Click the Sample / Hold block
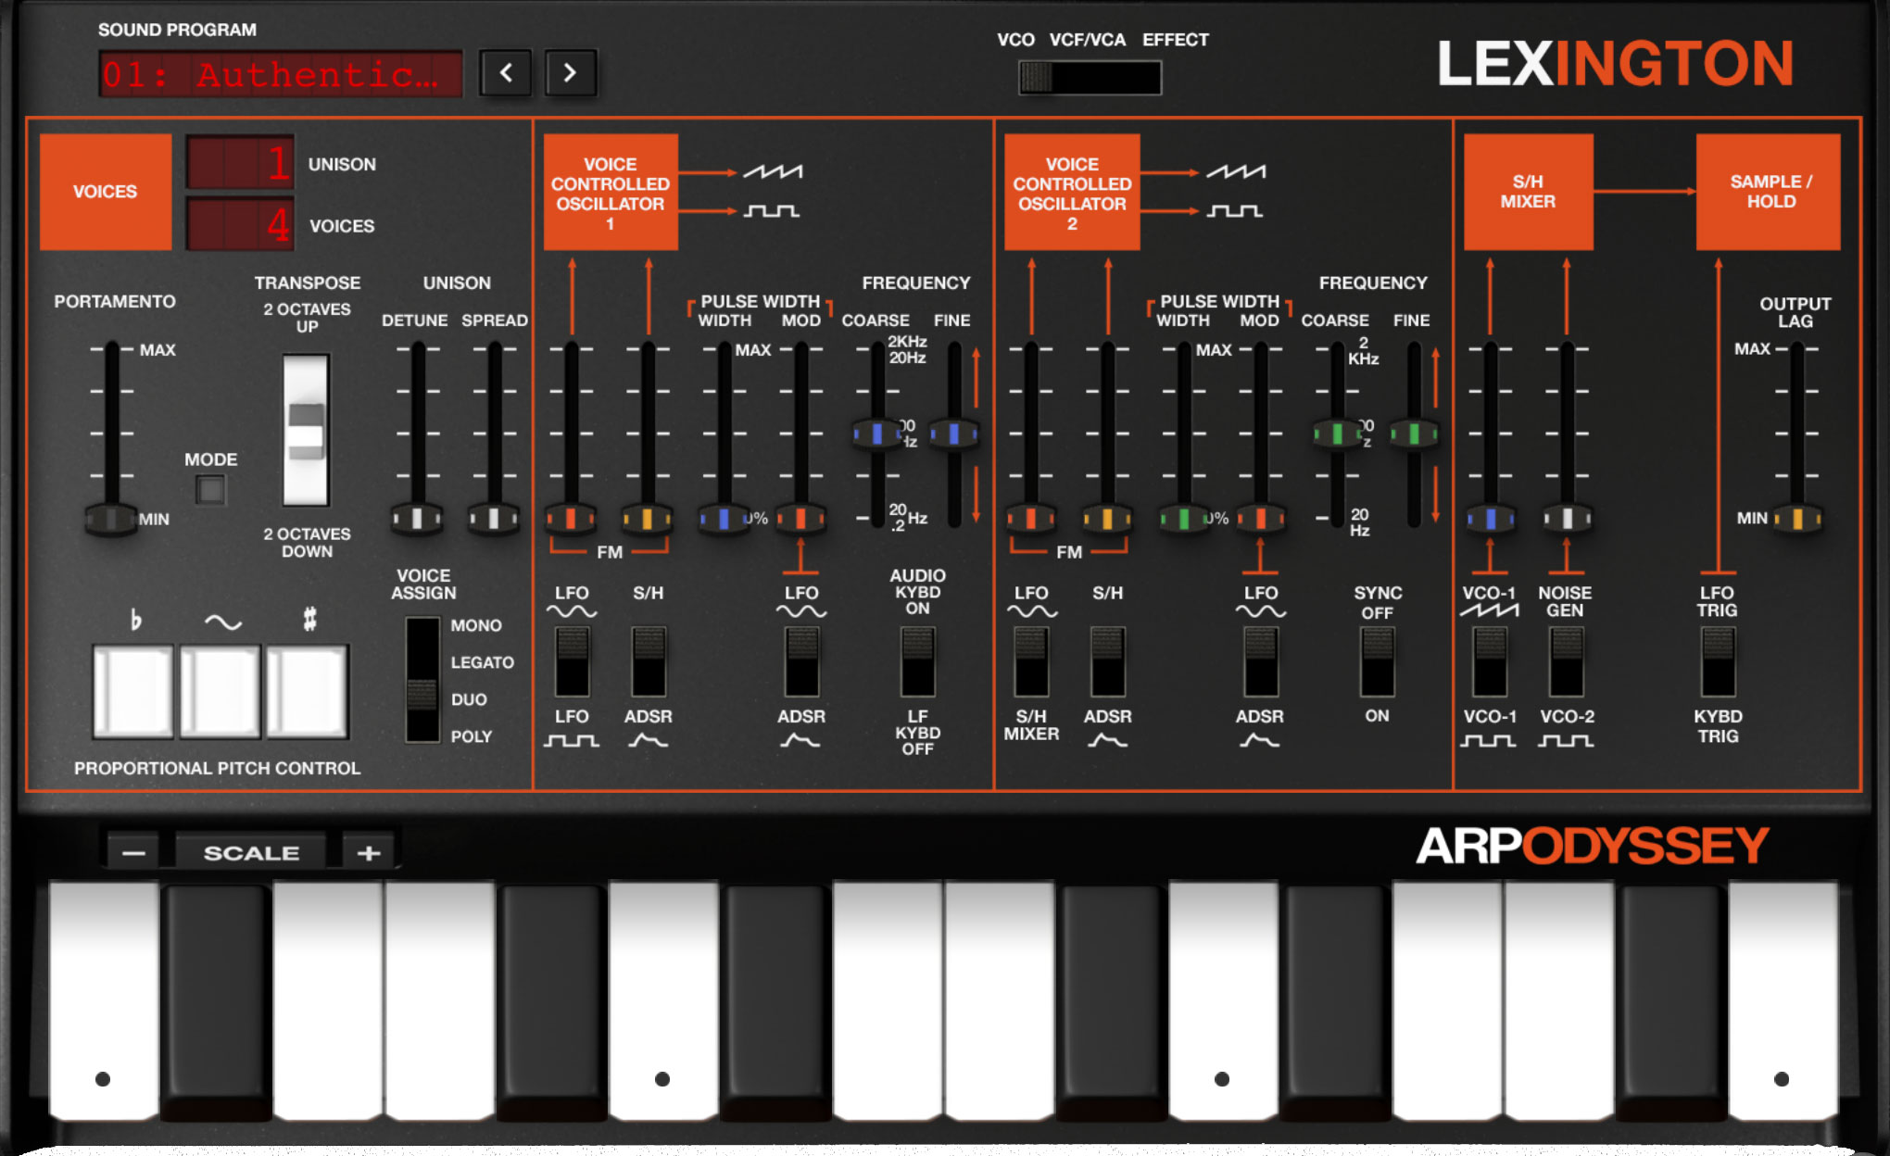The width and height of the screenshot is (1890, 1156). click(1769, 192)
